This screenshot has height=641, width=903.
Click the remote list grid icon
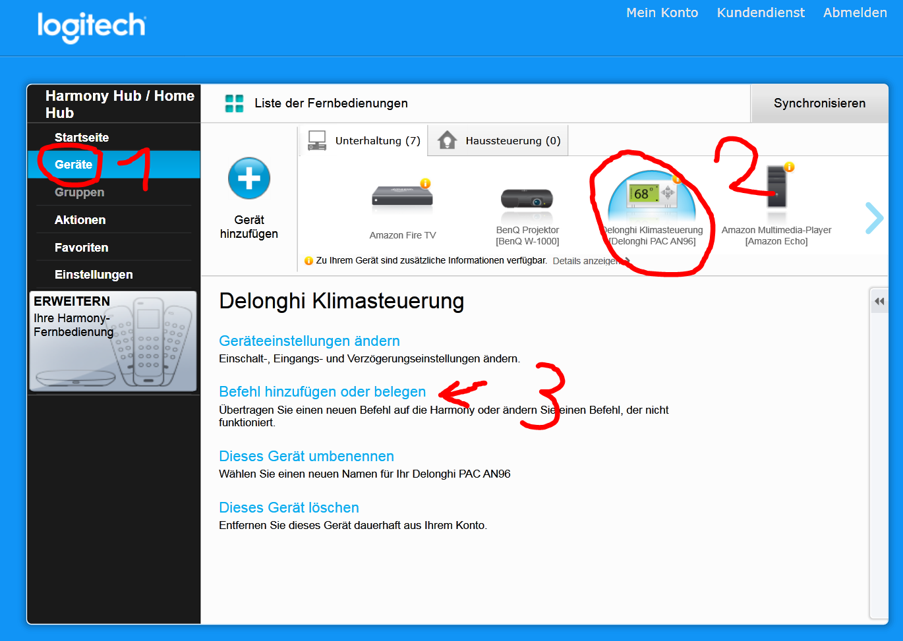[x=234, y=103]
